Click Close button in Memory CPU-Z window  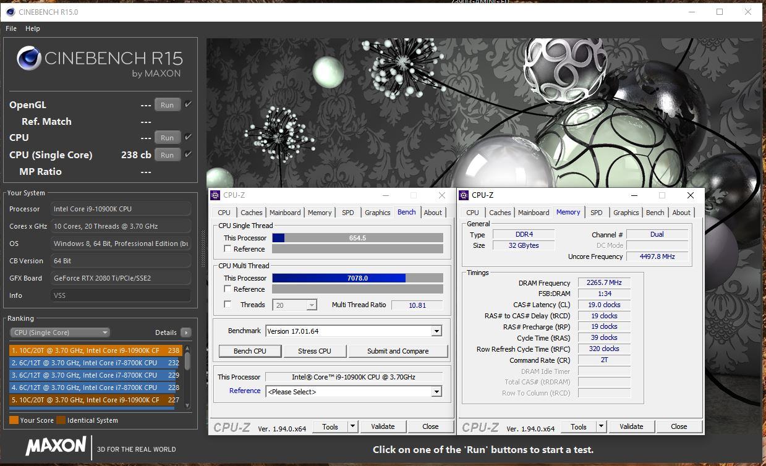click(x=679, y=426)
